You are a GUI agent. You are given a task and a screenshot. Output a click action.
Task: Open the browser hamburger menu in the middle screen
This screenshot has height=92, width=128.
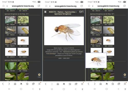82,84
